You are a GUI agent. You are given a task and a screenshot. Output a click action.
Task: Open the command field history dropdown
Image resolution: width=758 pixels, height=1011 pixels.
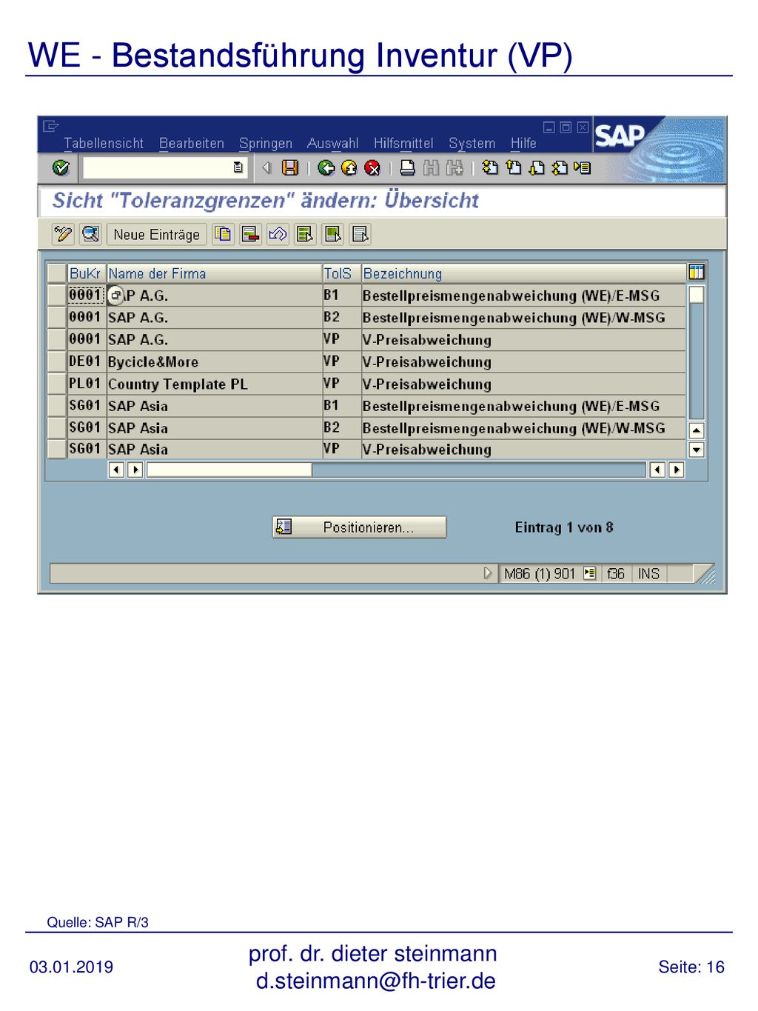pos(238,168)
